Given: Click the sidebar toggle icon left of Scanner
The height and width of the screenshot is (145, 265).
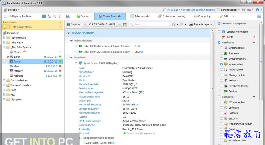Looking at the screenshot, I should pos(68,16).
